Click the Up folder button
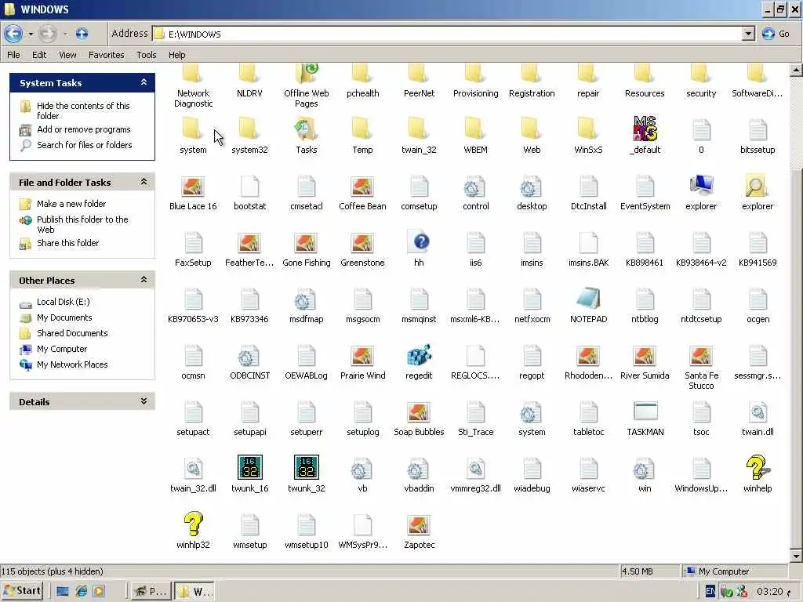Image resolution: width=803 pixels, height=602 pixels. point(82,34)
